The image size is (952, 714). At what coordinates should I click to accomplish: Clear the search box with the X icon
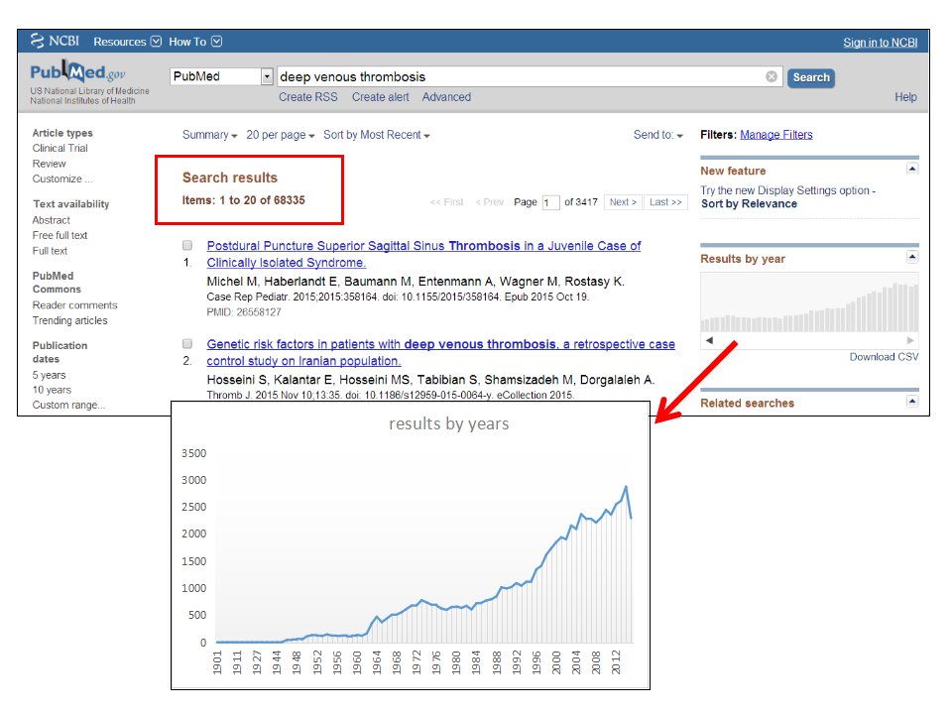772,76
